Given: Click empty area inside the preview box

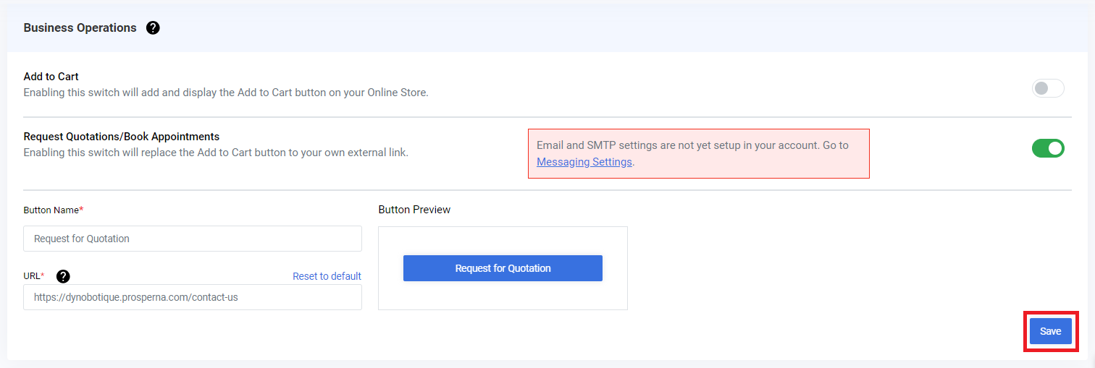Looking at the screenshot, I should (503, 296).
